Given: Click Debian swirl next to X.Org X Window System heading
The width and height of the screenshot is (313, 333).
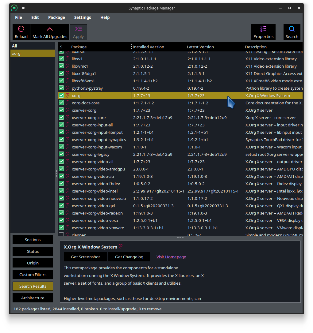Looking at the screenshot, I should (121, 246).
